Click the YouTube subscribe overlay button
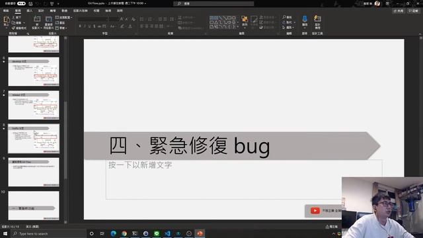The height and width of the screenshot is (238, 423). [324, 210]
